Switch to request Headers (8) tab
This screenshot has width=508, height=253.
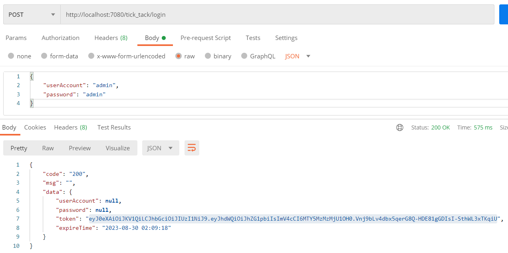coord(111,38)
